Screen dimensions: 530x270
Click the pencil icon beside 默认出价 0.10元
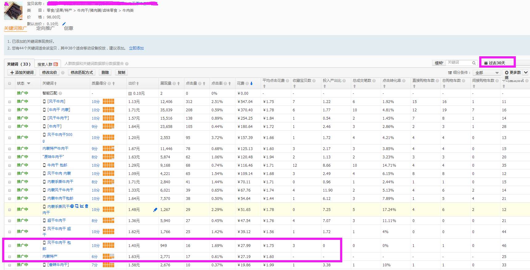click(64, 24)
